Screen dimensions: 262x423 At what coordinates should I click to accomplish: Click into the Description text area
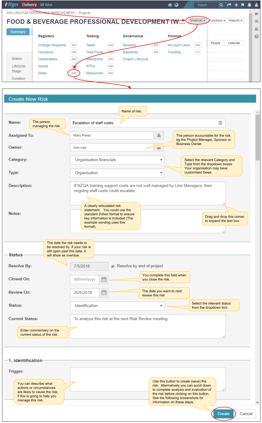(148, 193)
